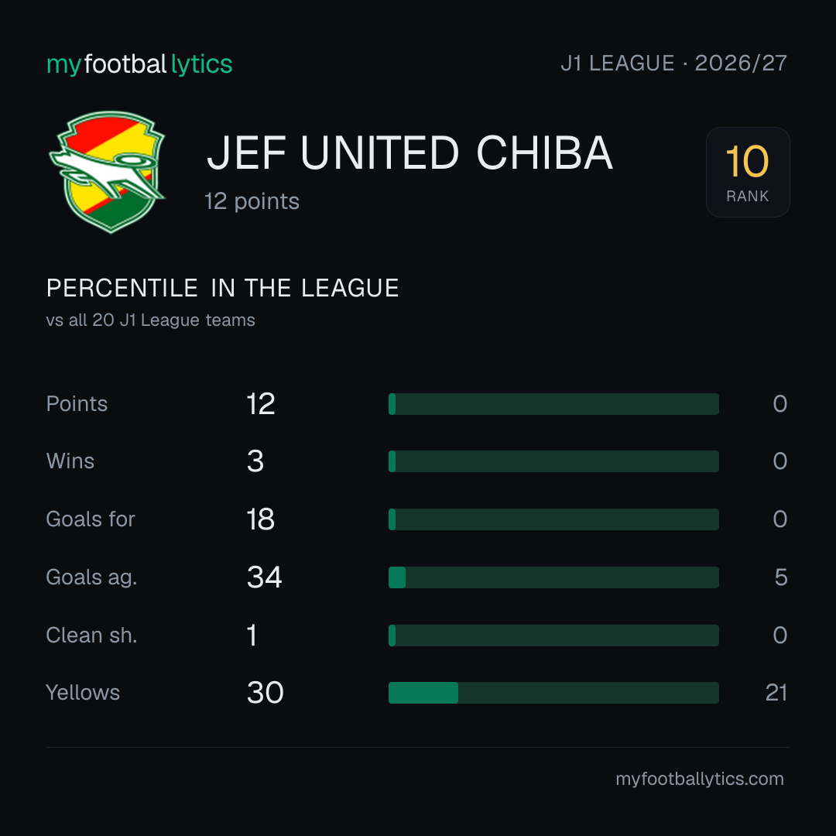The width and height of the screenshot is (836, 836).
Task: Click the Goals for percentile bar
Action: click(x=553, y=519)
